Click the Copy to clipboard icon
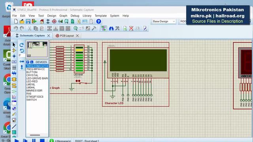The height and width of the screenshot is (142, 253). pyautogui.click(x=36, y=28)
